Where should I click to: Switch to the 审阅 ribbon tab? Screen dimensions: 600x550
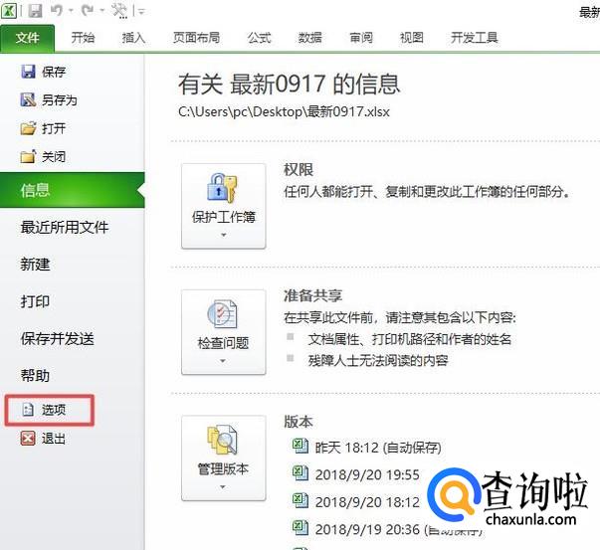[x=361, y=38]
